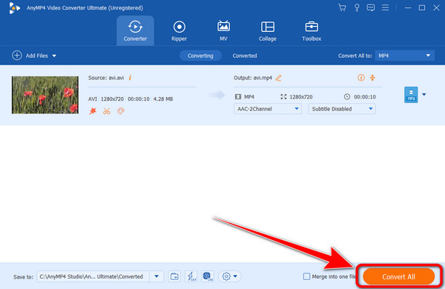Click the Source: avi.avi label
This screenshot has height=289, width=445.
point(106,78)
